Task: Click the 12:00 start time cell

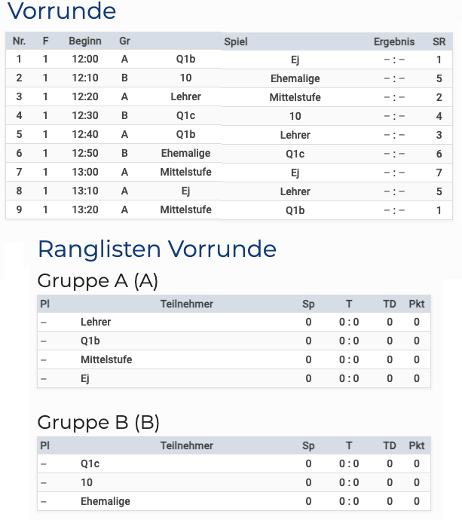Action: [85, 60]
